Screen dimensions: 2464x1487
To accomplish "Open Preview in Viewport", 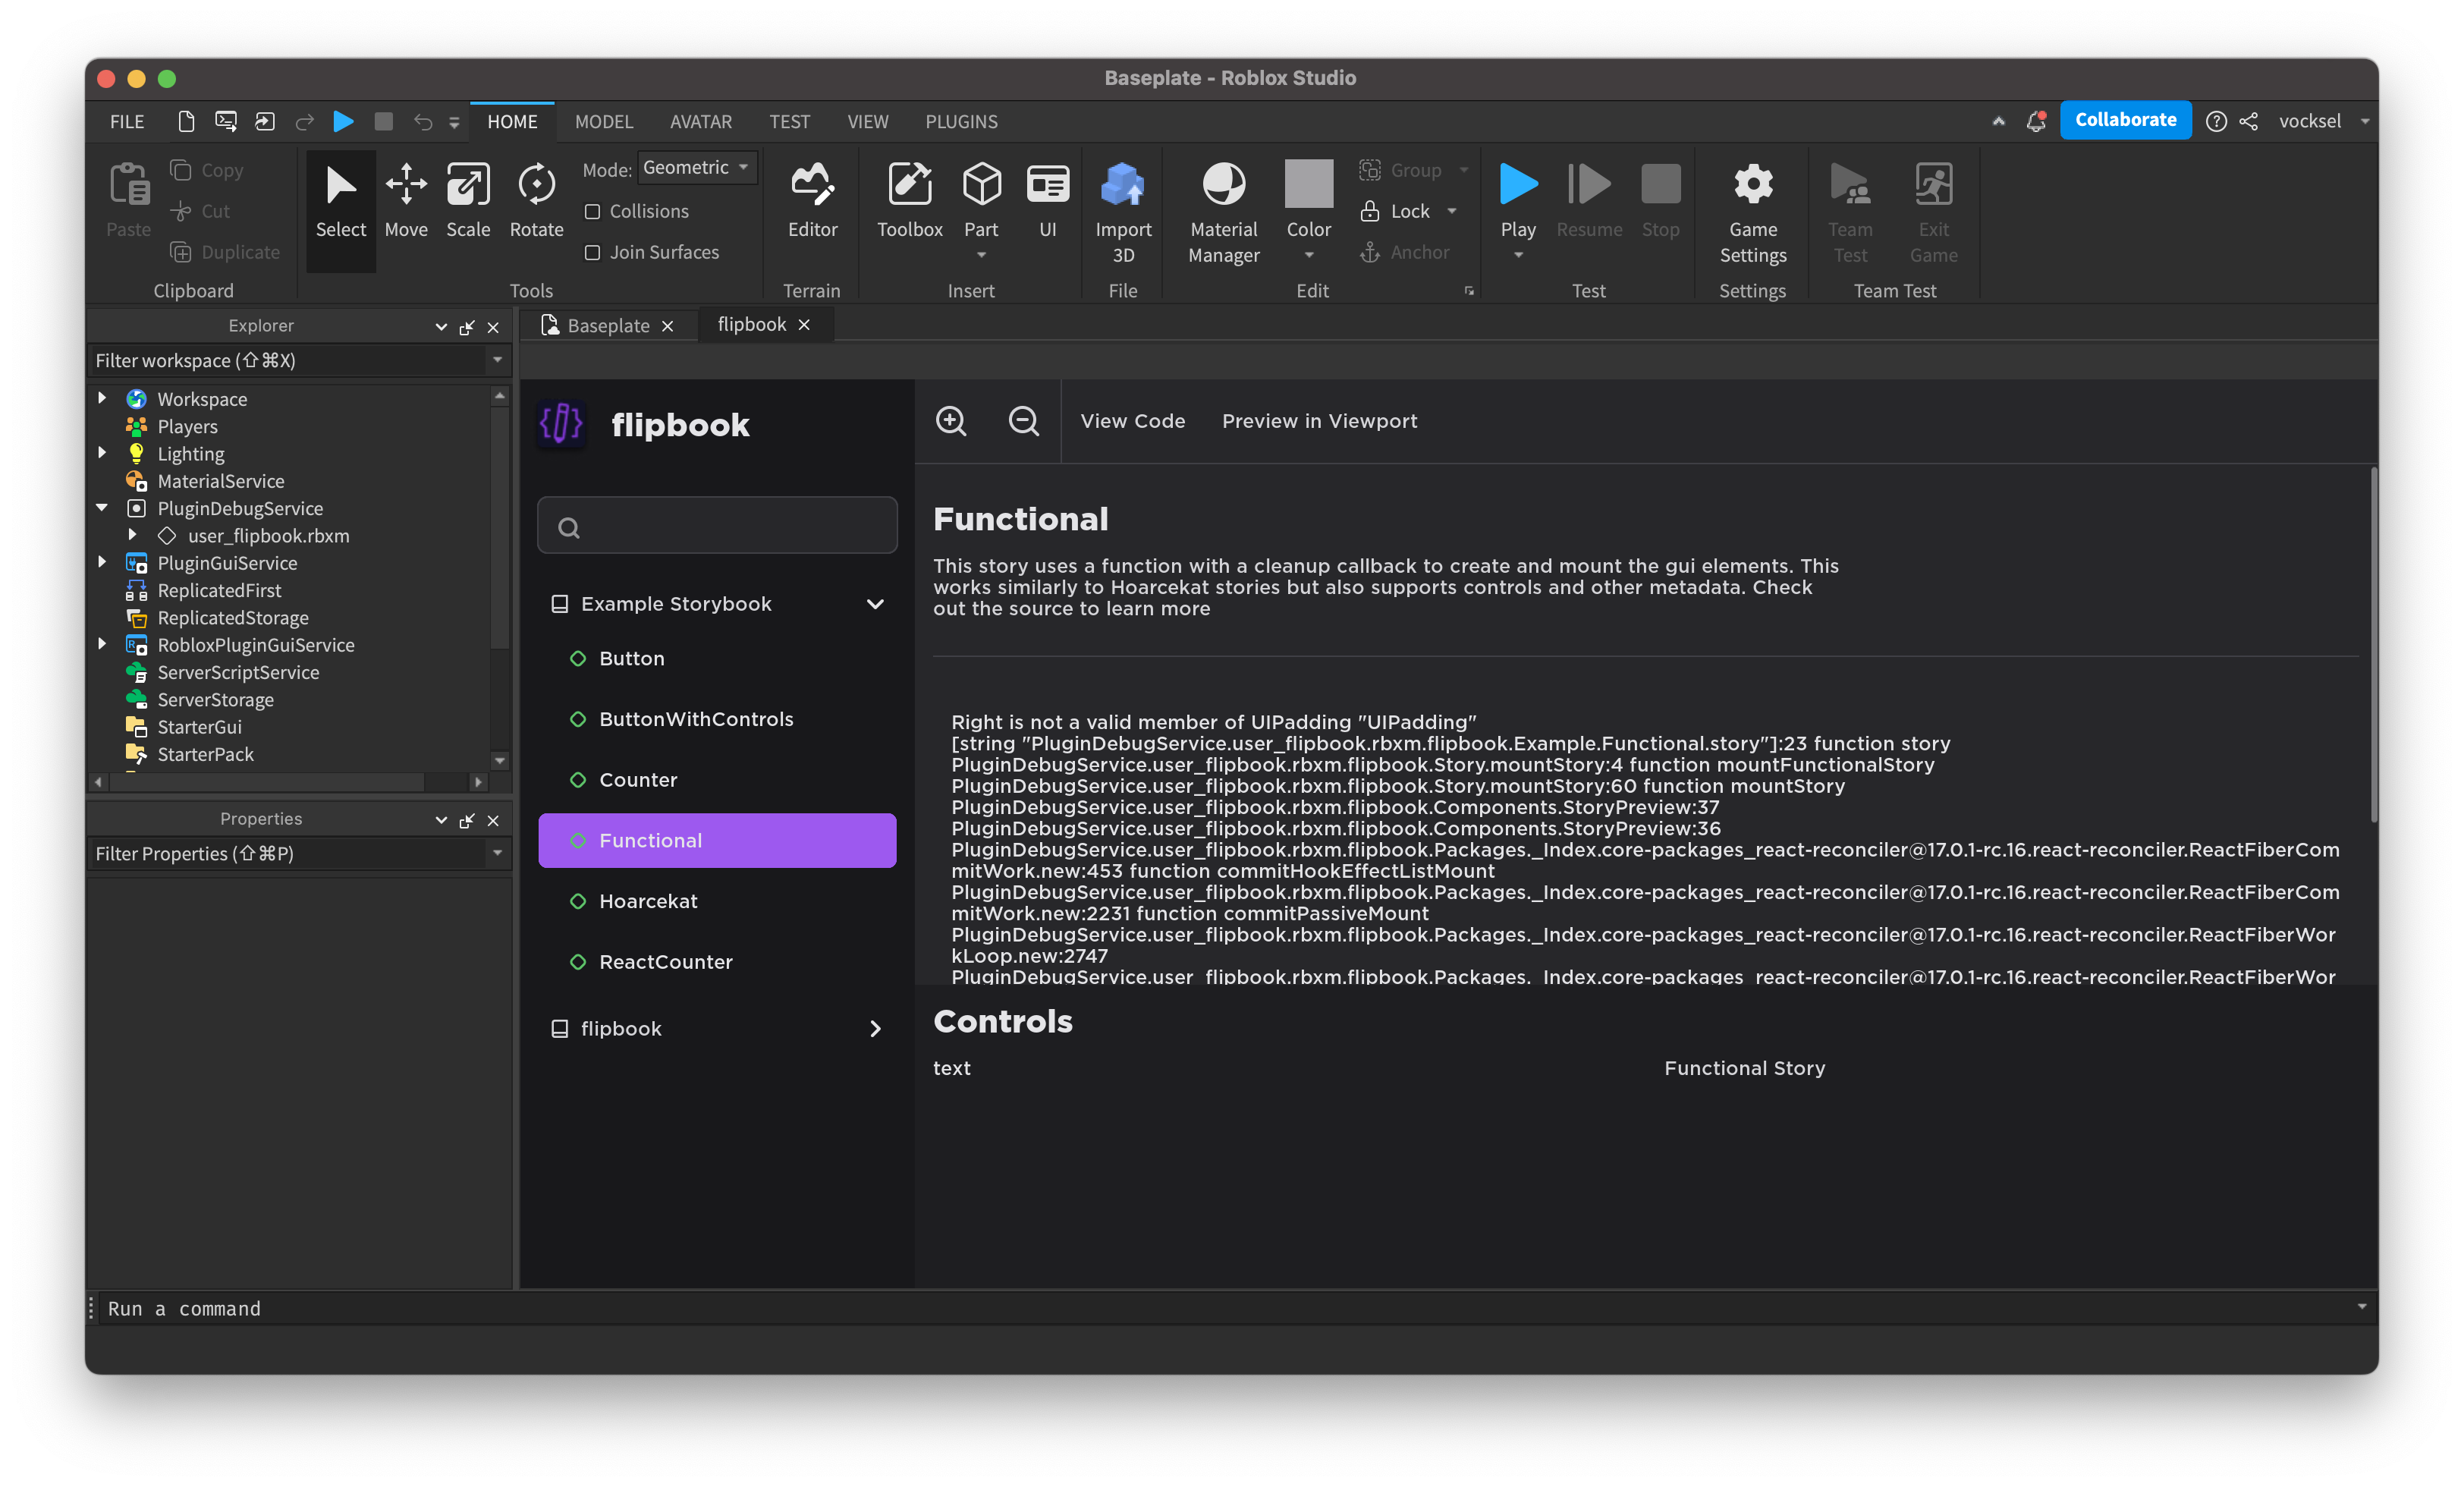I will click(1319, 420).
